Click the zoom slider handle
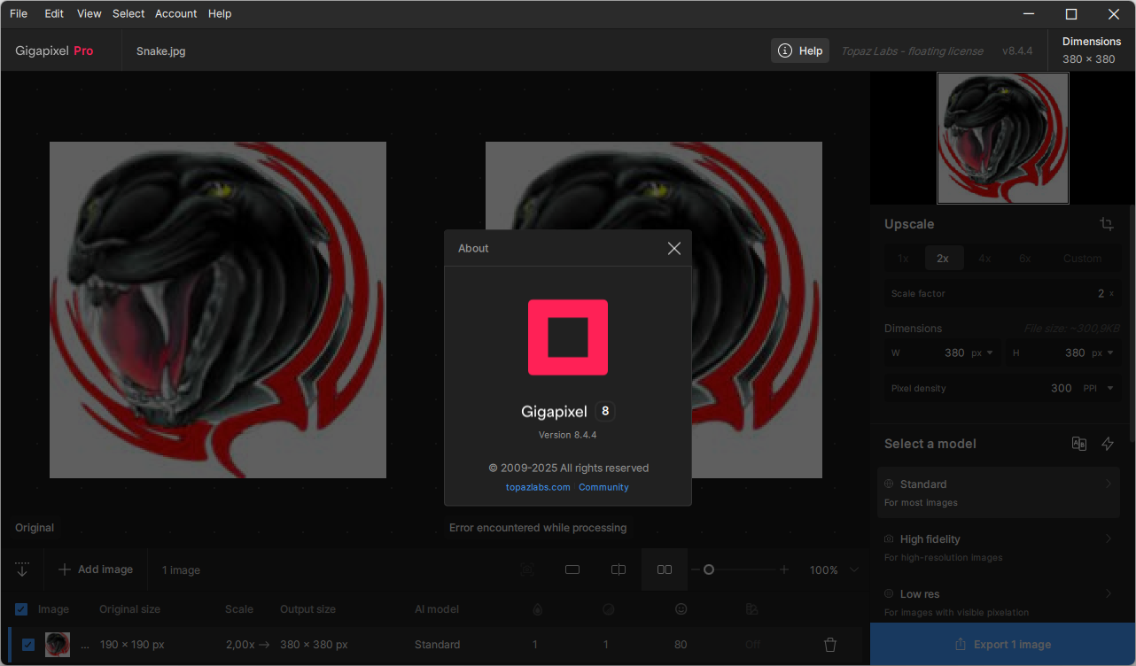This screenshot has height=666, width=1136. click(709, 569)
